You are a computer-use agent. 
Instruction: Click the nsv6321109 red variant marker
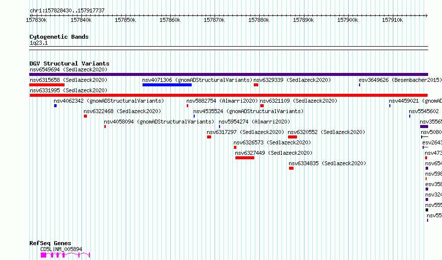tap(262, 106)
